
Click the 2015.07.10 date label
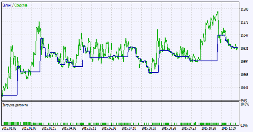[x=129, y=128]
